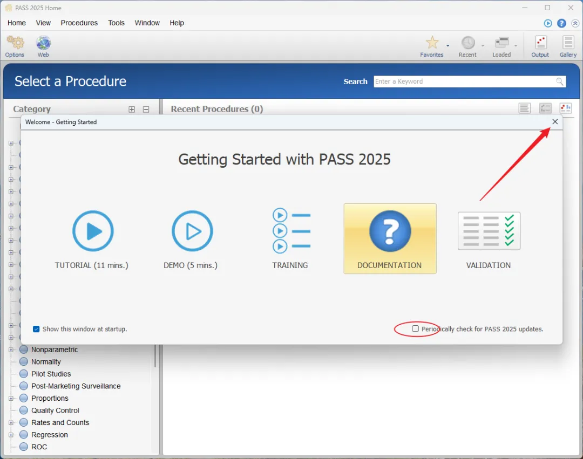Open the DOCUMENTATION help

[390, 238]
